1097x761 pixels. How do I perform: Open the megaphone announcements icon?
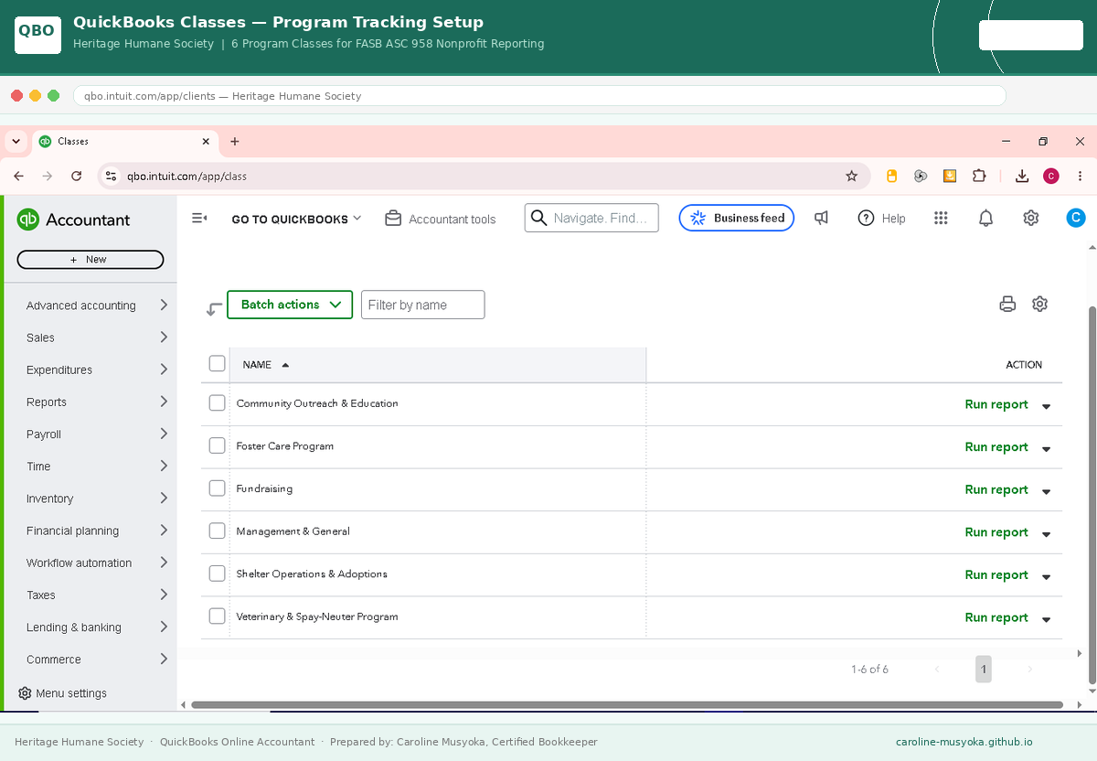[x=822, y=218]
